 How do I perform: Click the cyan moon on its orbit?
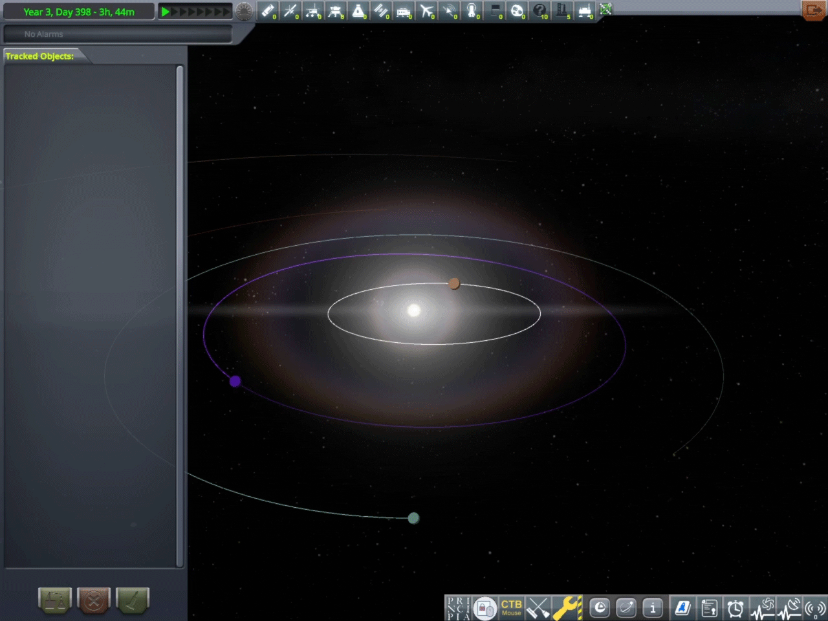pyautogui.click(x=413, y=517)
